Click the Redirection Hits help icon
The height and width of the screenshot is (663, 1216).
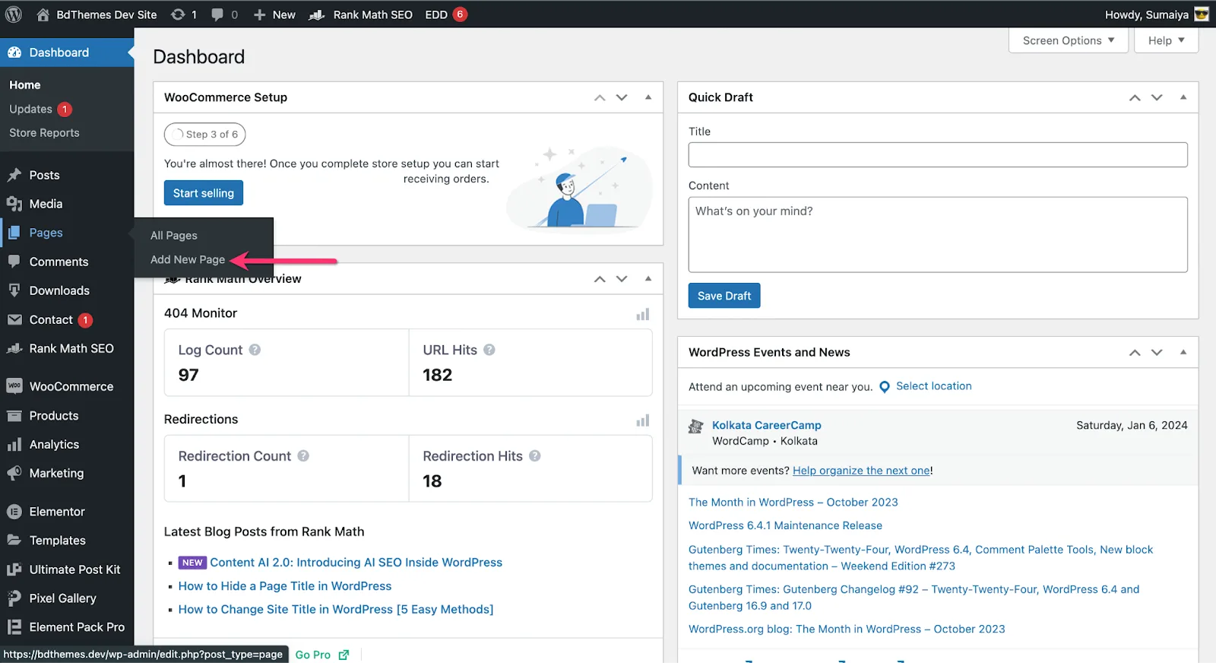[x=535, y=456]
